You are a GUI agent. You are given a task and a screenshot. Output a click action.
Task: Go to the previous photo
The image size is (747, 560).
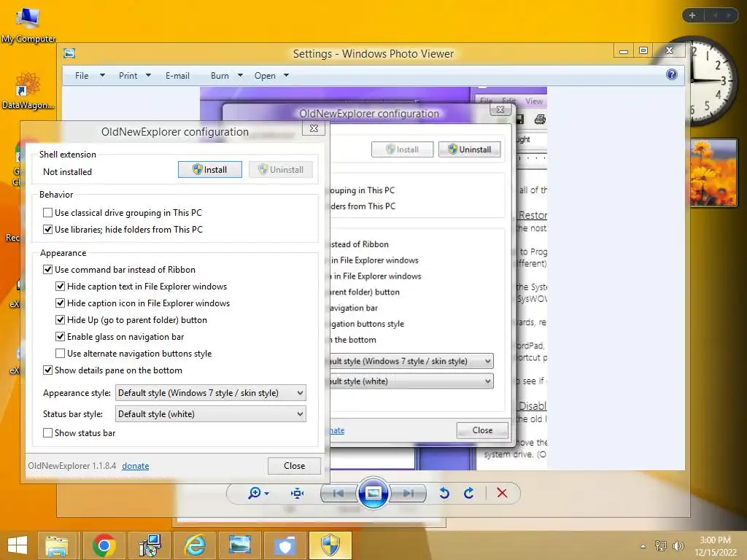(338, 493)
